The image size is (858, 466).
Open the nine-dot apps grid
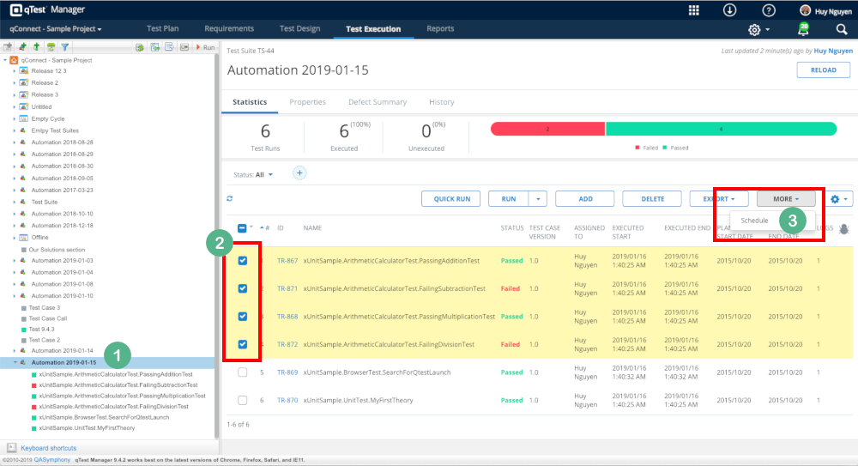(x=694, y=10)
